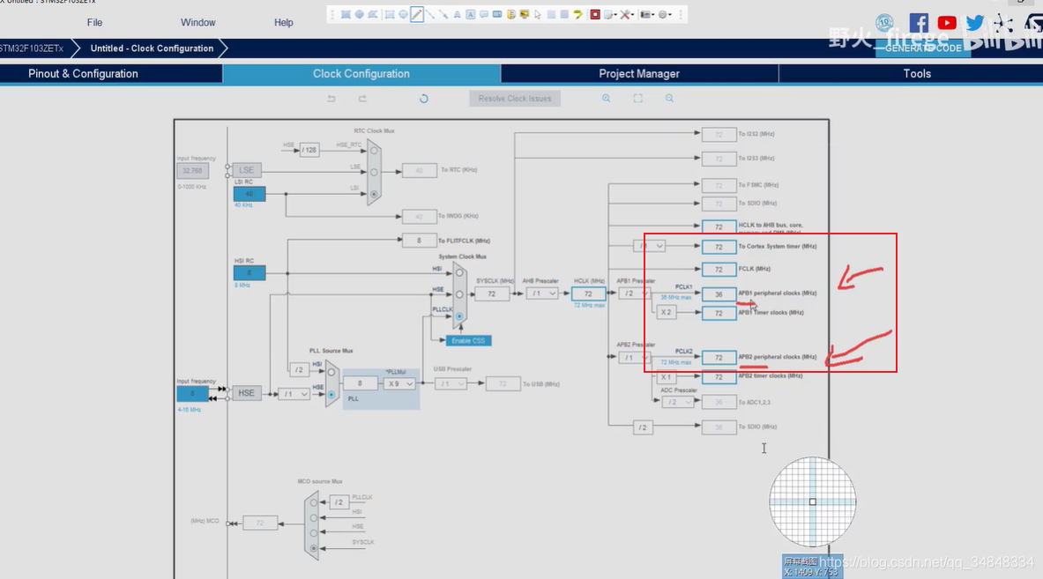Click the right magnifier zoom icon
Screen dimensions: 1043x579
669,99
